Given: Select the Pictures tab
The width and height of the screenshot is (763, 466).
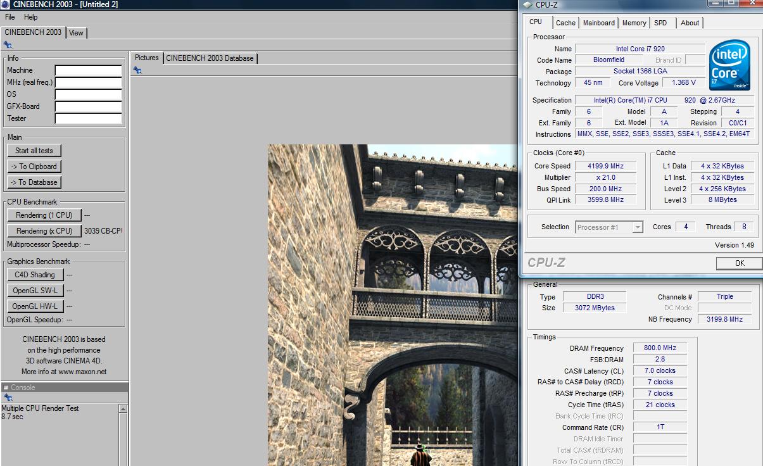Looking at the screenshot, I should [x=147, y=58].
